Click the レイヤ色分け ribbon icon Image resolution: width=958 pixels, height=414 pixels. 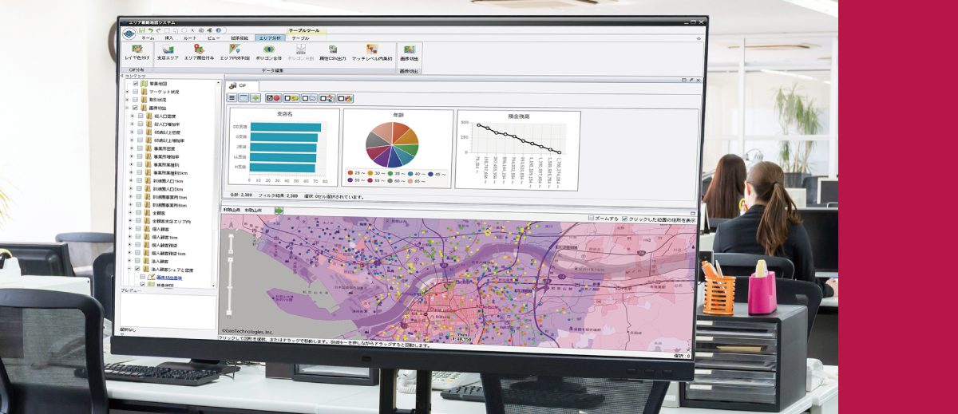click(137, 50)
